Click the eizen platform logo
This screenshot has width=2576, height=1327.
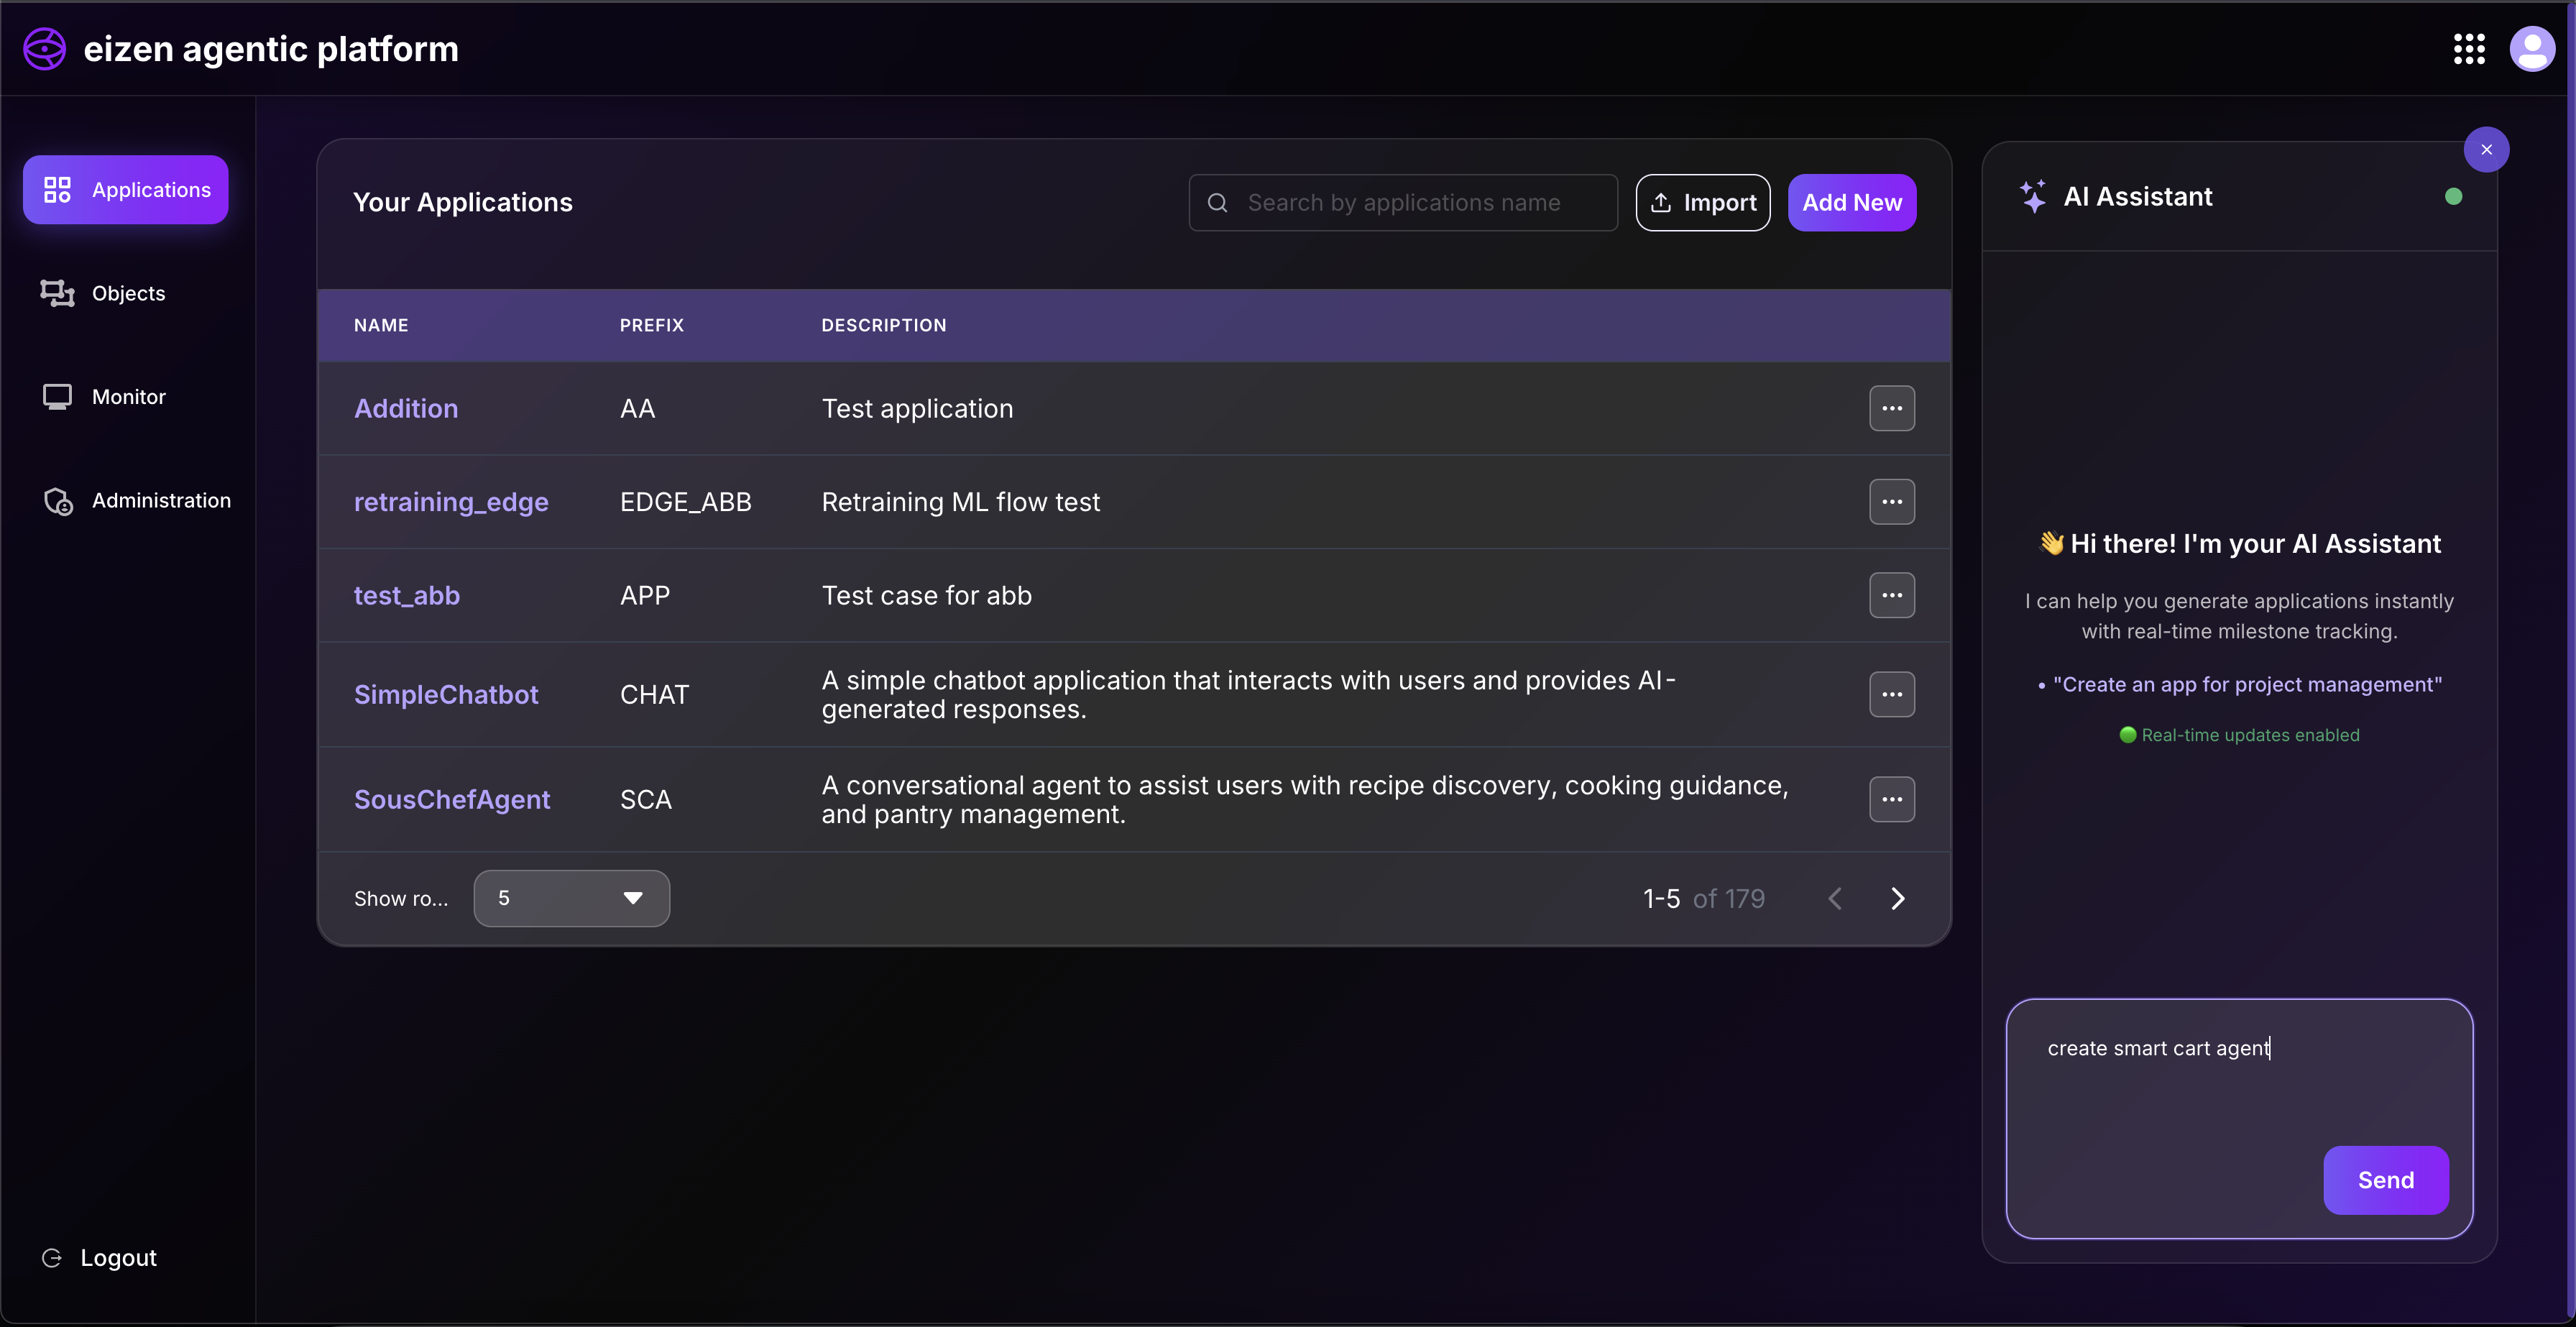tap(45, 49)
